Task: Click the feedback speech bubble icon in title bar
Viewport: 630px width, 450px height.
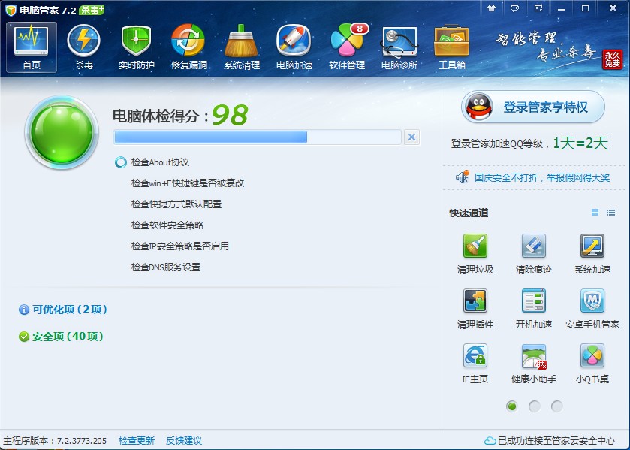Action: click(x=514, y=8)
